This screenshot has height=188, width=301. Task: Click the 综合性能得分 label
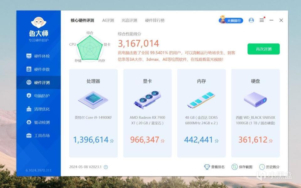[x=129, y=34]
